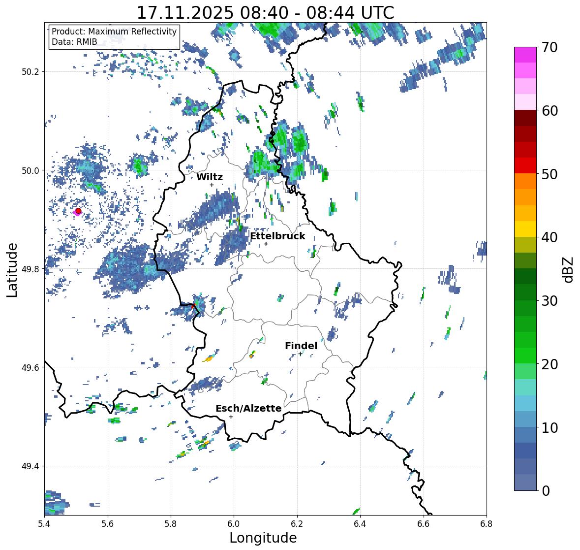This screenshot has height=550, width=580.
Task: Click the 6.4 longitude tick label
Action: click(360, 524)
